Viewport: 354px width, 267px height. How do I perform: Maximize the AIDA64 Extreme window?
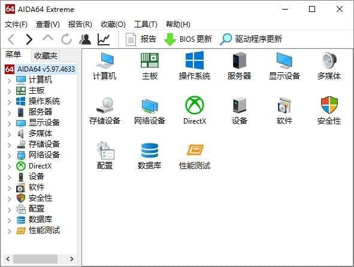coord(312,9)
